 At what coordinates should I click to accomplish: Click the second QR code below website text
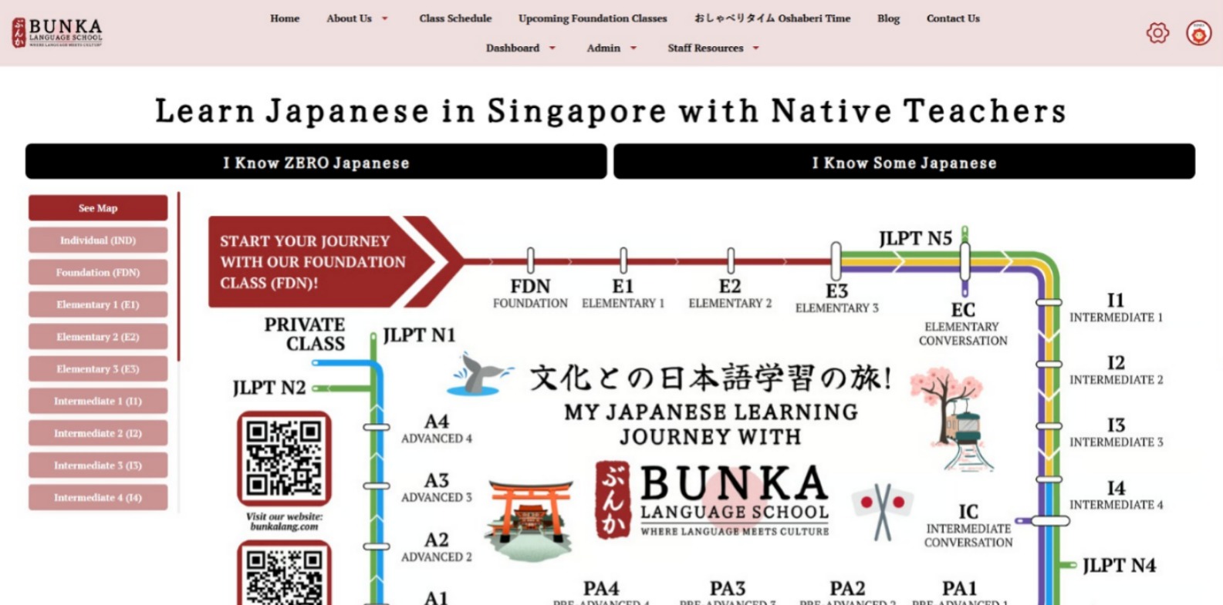point(284,573)
